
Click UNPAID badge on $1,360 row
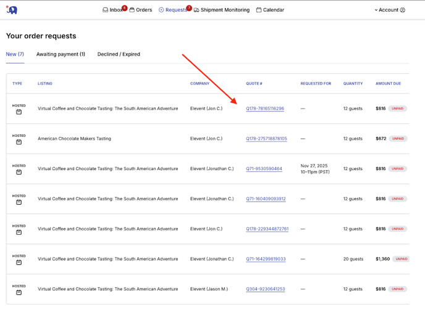click(401, 259)
